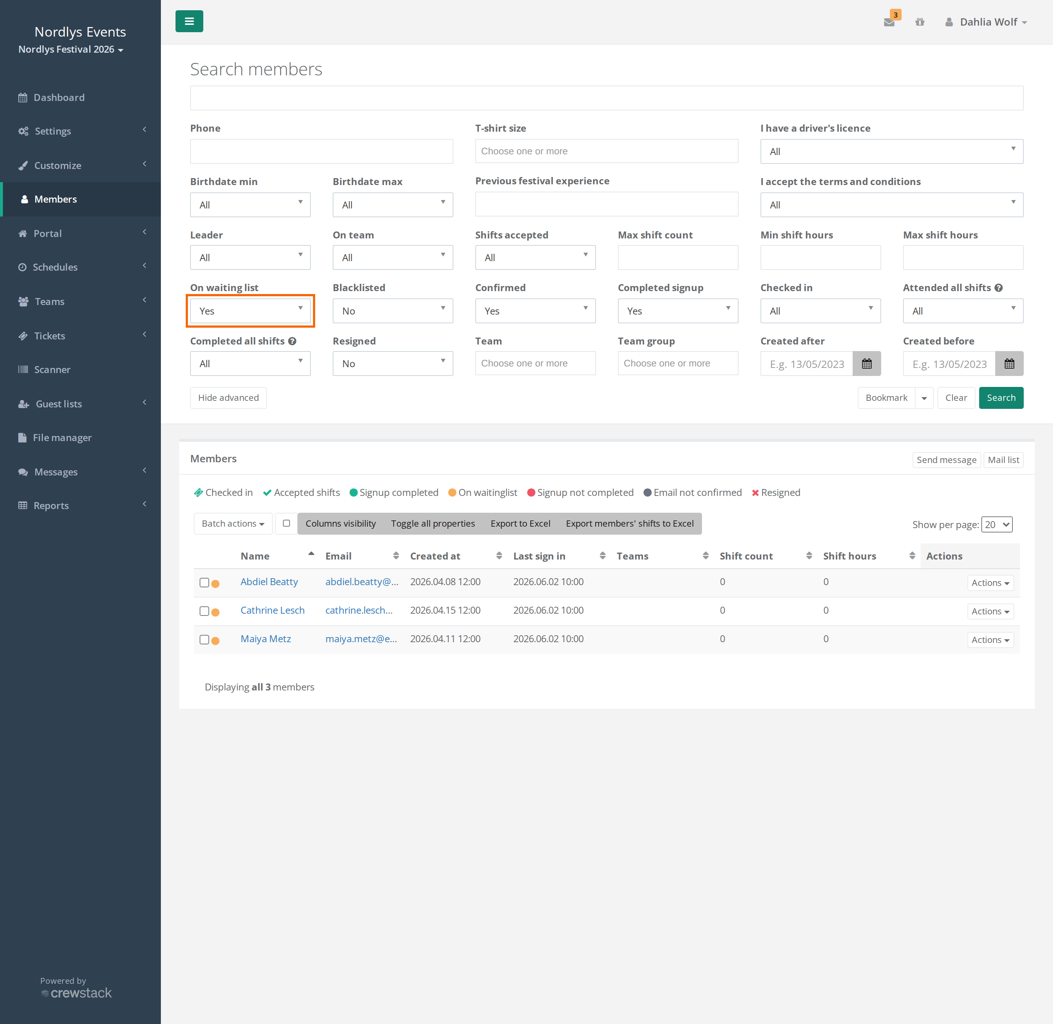This screenshot has height=1024, width=1053.
Task: Open Created before calendar picker icon
Action: pyautogui.click(x=1009, y=364)
